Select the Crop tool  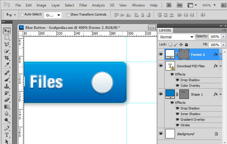[7, 58]
